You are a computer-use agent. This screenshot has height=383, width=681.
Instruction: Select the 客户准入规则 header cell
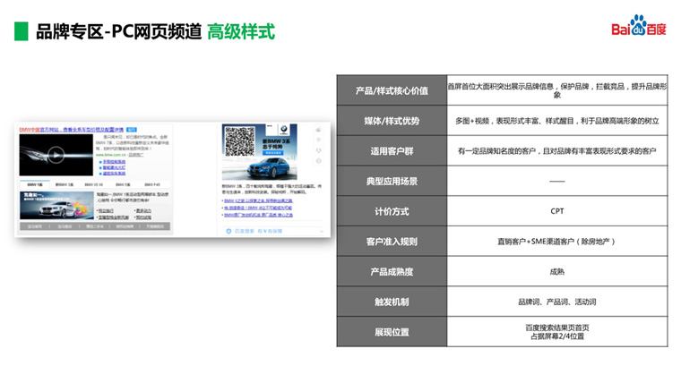pyautogui.click(x=392, y=241)
